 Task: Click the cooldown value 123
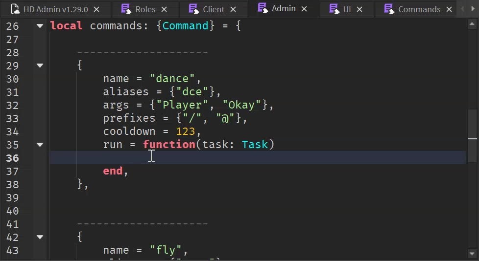(186, 131)
